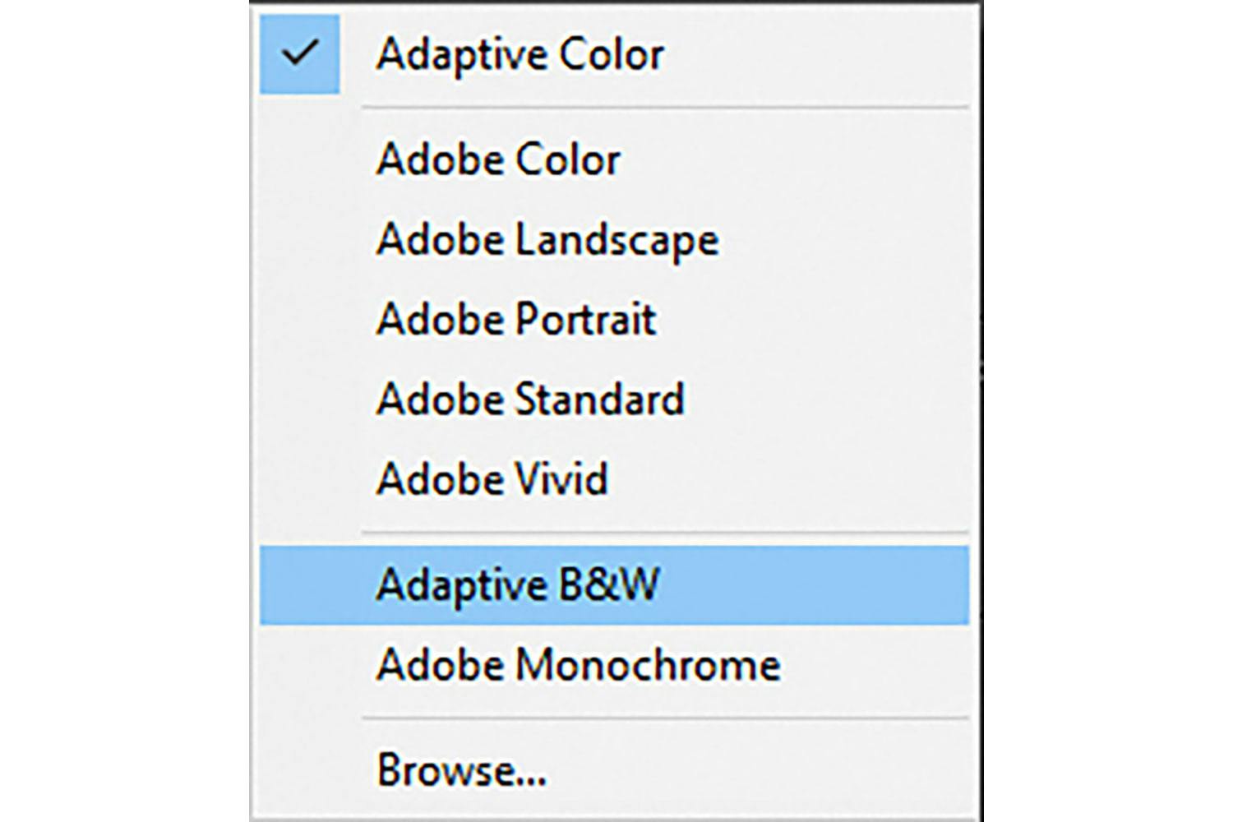1233x822 pixels.
Task: Click the checked Adaptive Color entry
Action: click(x=520, y=55)
